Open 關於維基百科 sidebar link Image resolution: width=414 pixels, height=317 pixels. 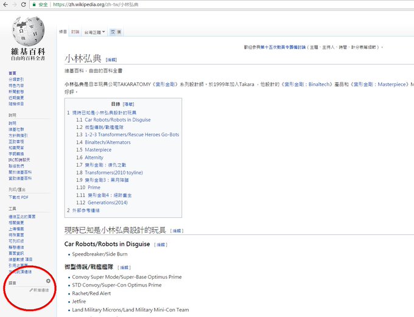[x=20, y=172]
